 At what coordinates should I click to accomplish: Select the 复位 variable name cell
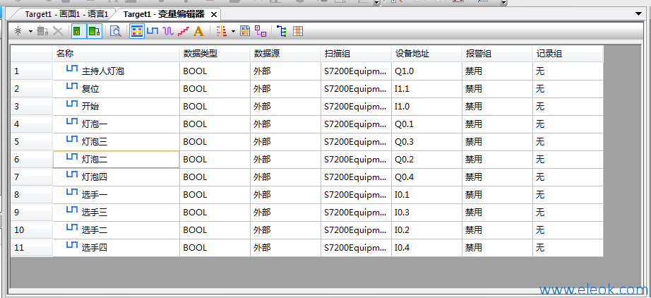pyautogui.click(x=117, y=89)
